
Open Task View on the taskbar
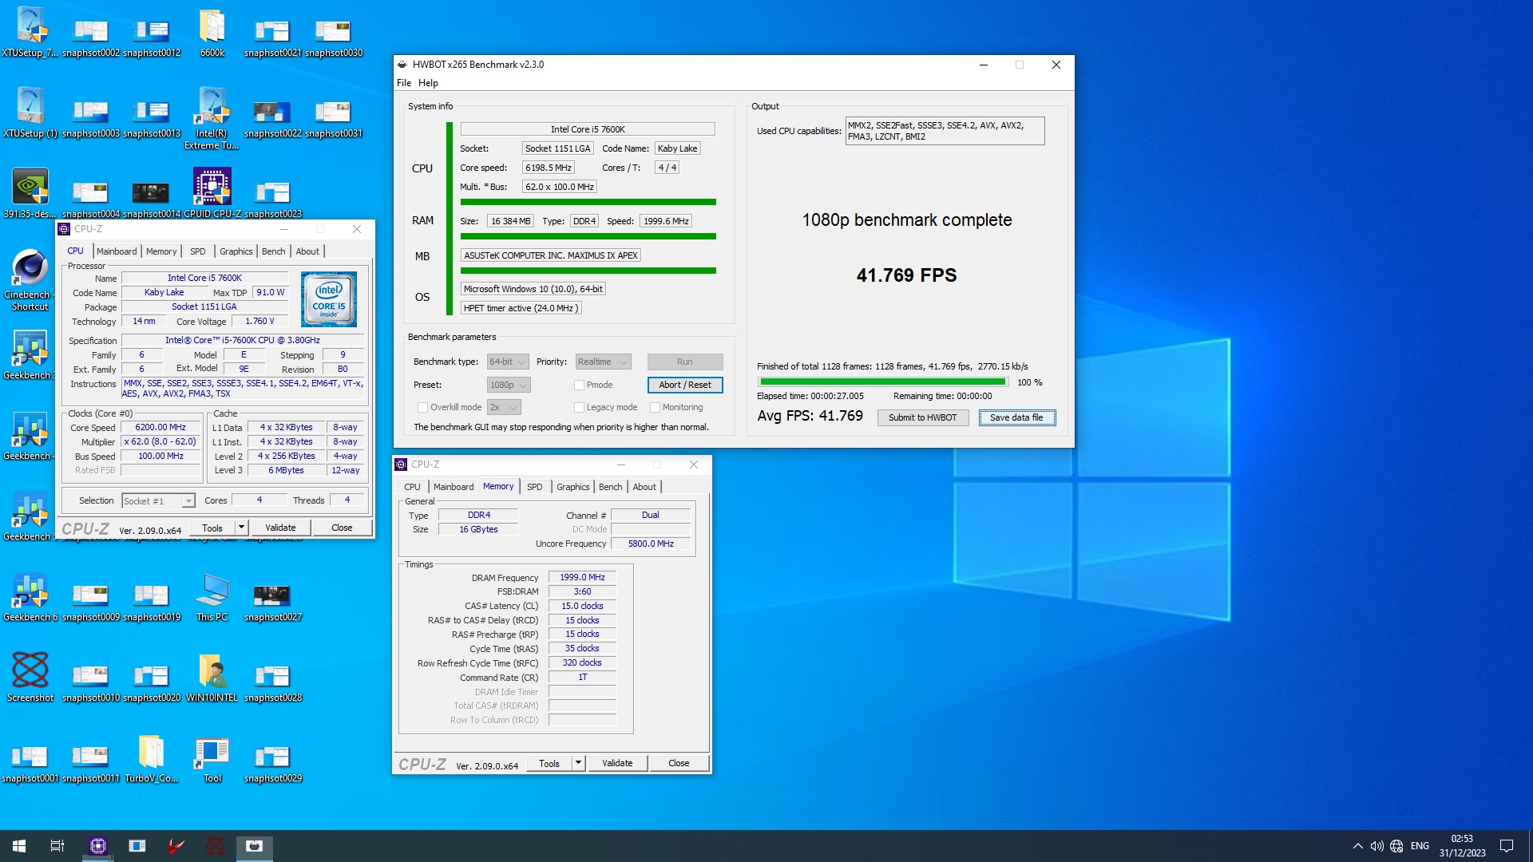pos(57,846)
